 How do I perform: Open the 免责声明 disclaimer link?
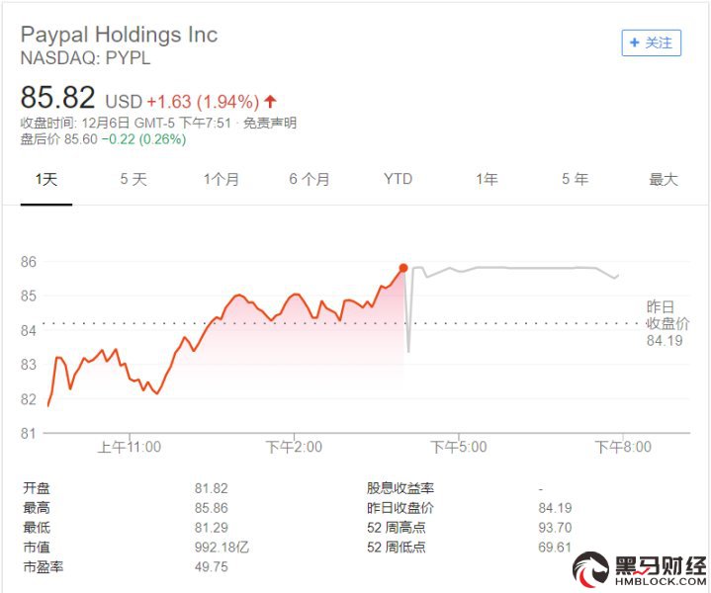click(270, 123)
